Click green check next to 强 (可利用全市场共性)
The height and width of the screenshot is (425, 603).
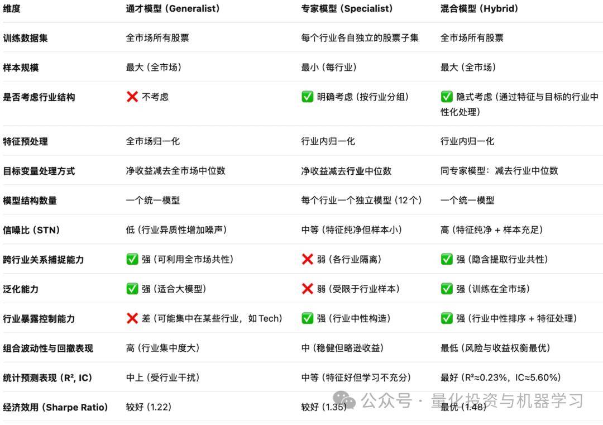coord(132,259)
